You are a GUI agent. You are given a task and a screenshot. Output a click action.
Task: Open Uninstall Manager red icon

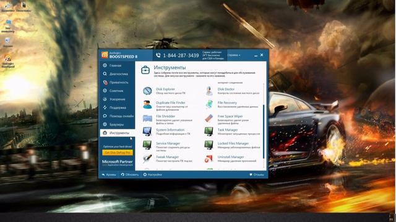coord(209,159)
